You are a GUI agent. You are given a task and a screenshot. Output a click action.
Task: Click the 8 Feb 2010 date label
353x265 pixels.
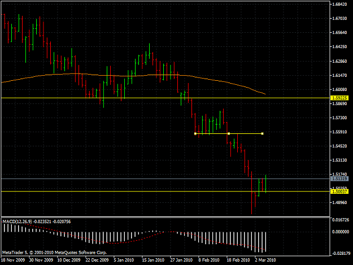point(209,260)
